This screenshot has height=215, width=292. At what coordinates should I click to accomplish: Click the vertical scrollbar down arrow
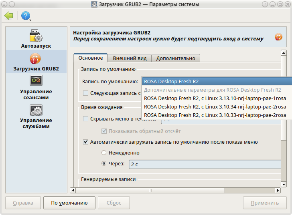(x=284, y=184)
